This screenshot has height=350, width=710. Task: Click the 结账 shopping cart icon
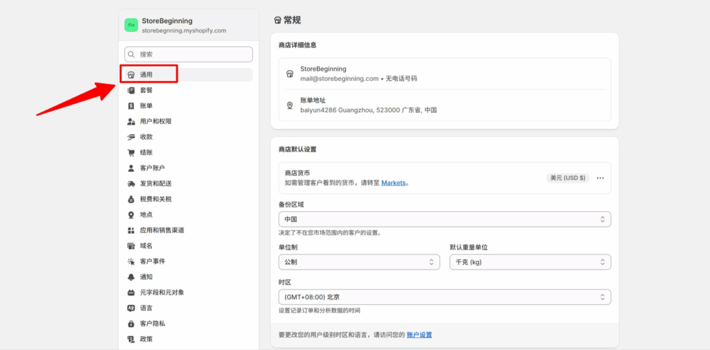point(131,152)
